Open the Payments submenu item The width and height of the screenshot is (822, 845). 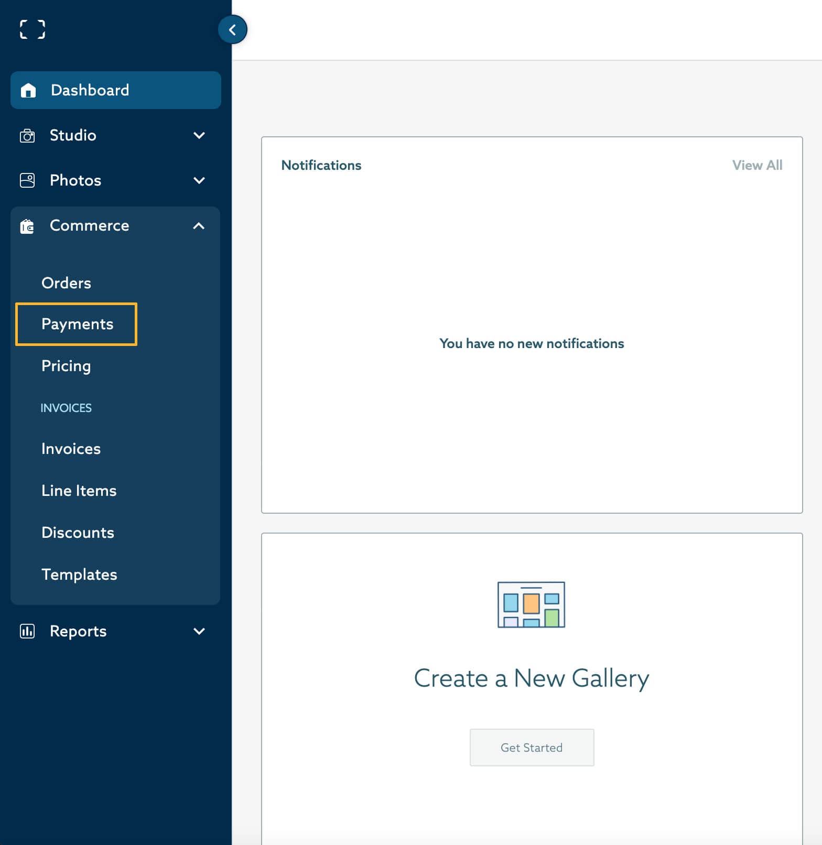(x=77, y=324)
